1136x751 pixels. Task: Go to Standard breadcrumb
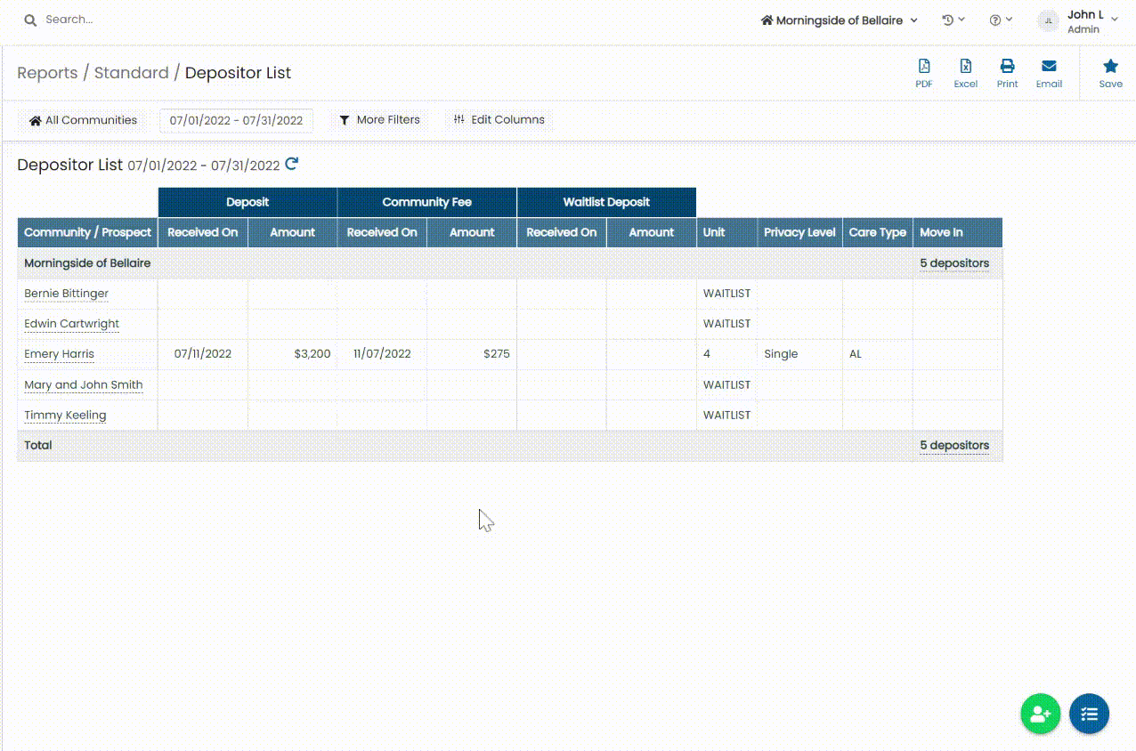tap(131, 73)
